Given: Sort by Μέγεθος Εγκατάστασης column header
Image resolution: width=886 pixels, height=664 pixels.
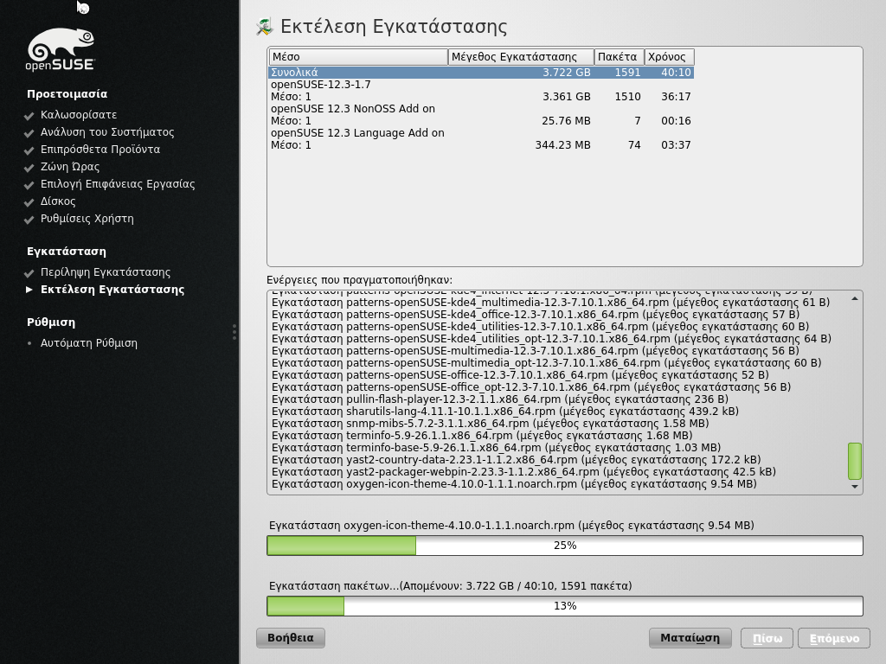Looking at the screenshot, I should point(521,57).
